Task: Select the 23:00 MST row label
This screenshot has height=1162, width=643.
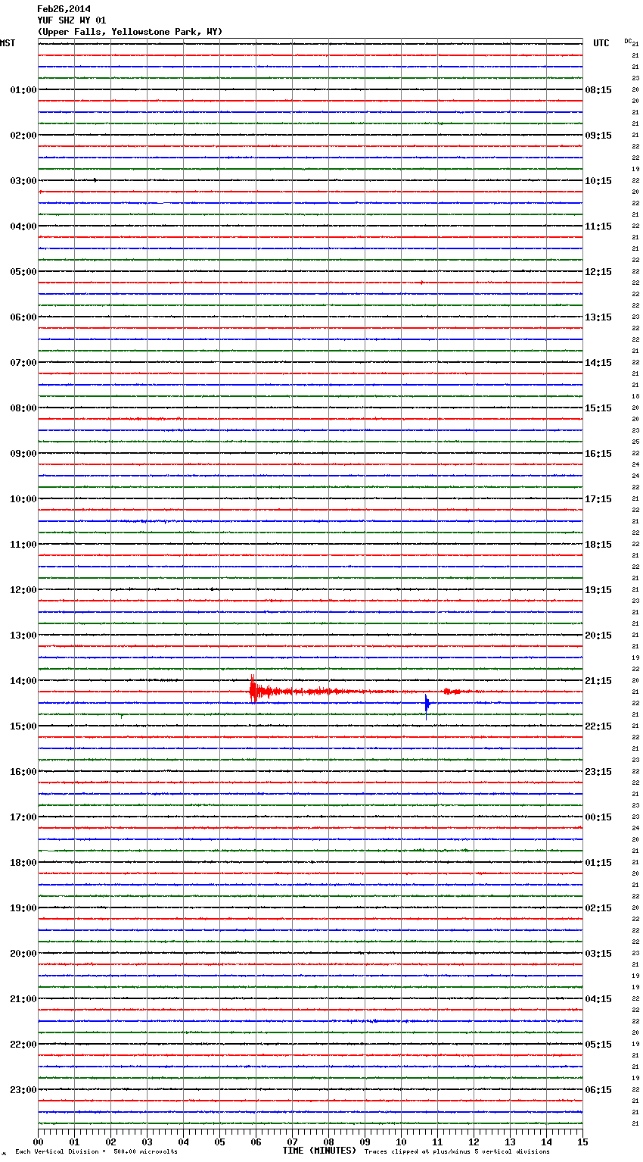Action: [23, 1090]
